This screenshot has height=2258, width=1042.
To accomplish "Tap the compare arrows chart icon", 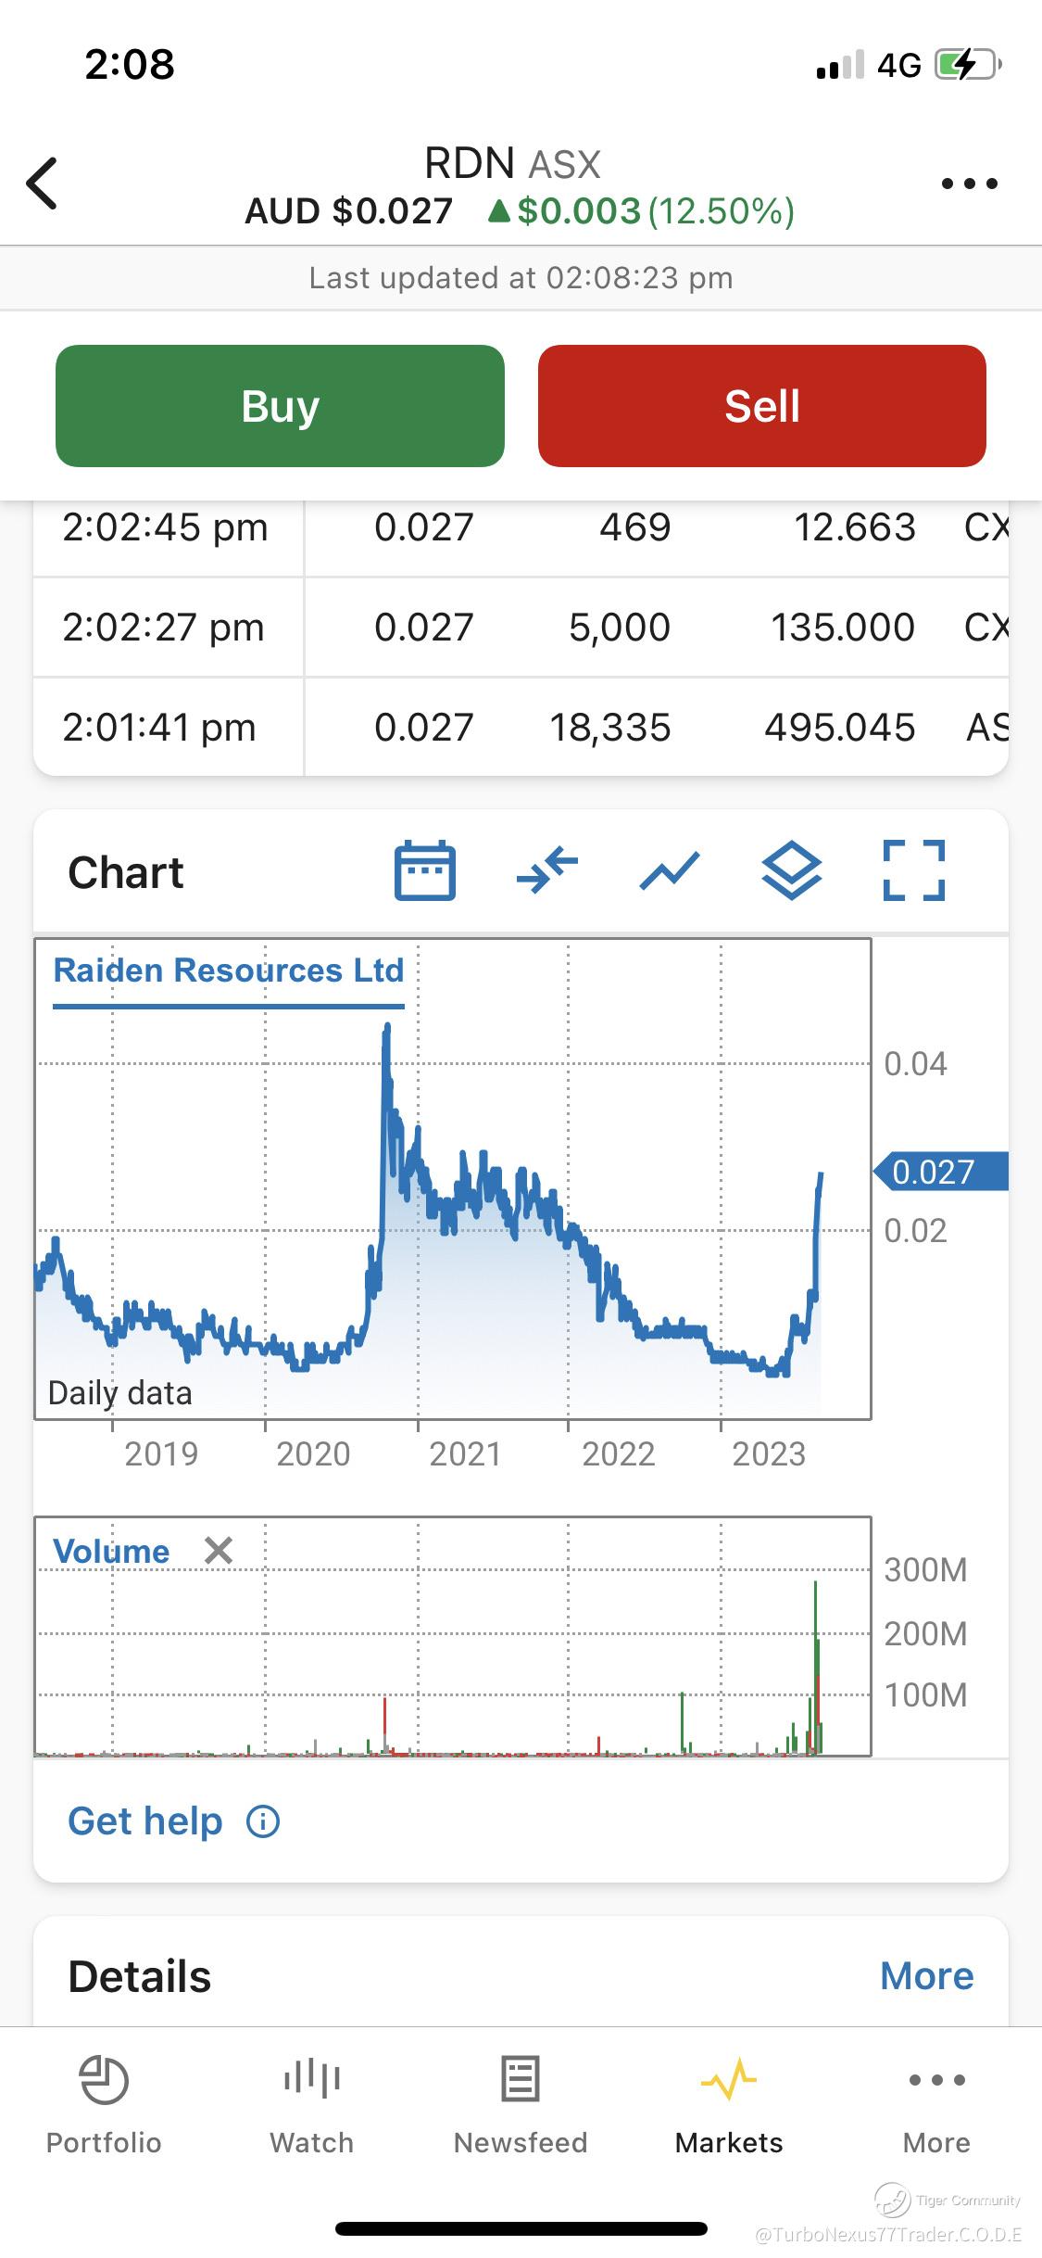I will pyautogui.click(x=546, y=871).
